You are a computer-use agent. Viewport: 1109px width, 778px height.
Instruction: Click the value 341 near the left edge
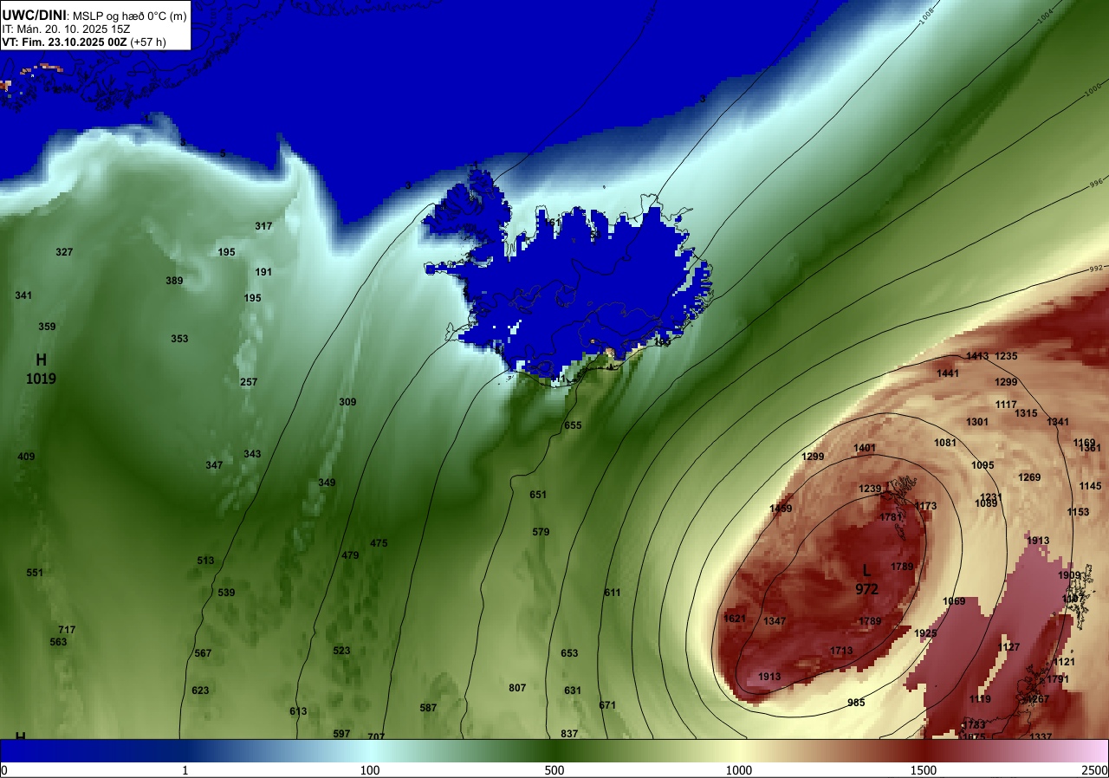point(23,295)
